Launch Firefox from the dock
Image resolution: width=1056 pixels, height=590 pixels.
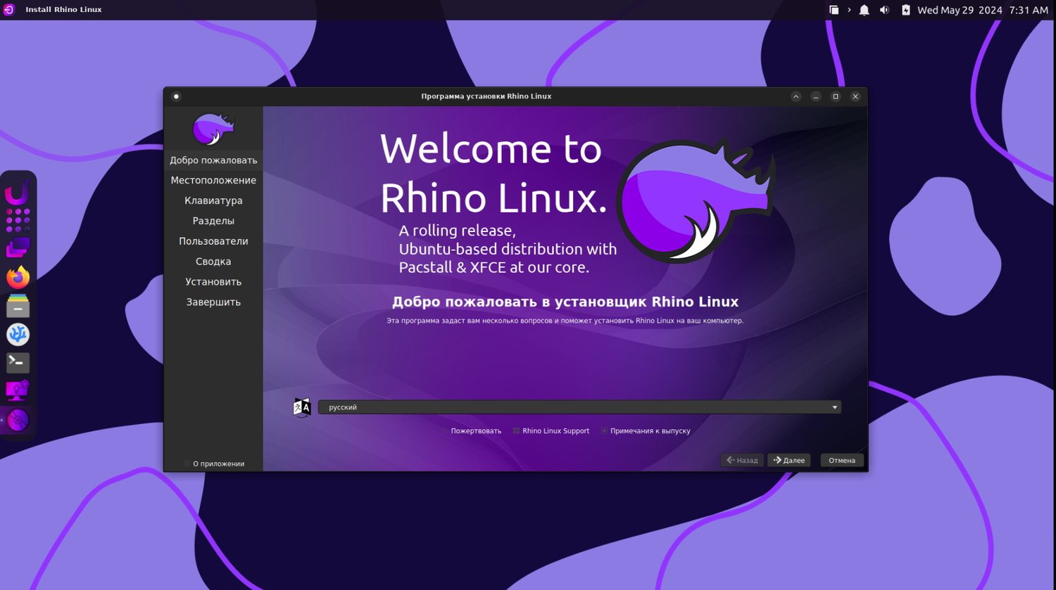[18, 277]
